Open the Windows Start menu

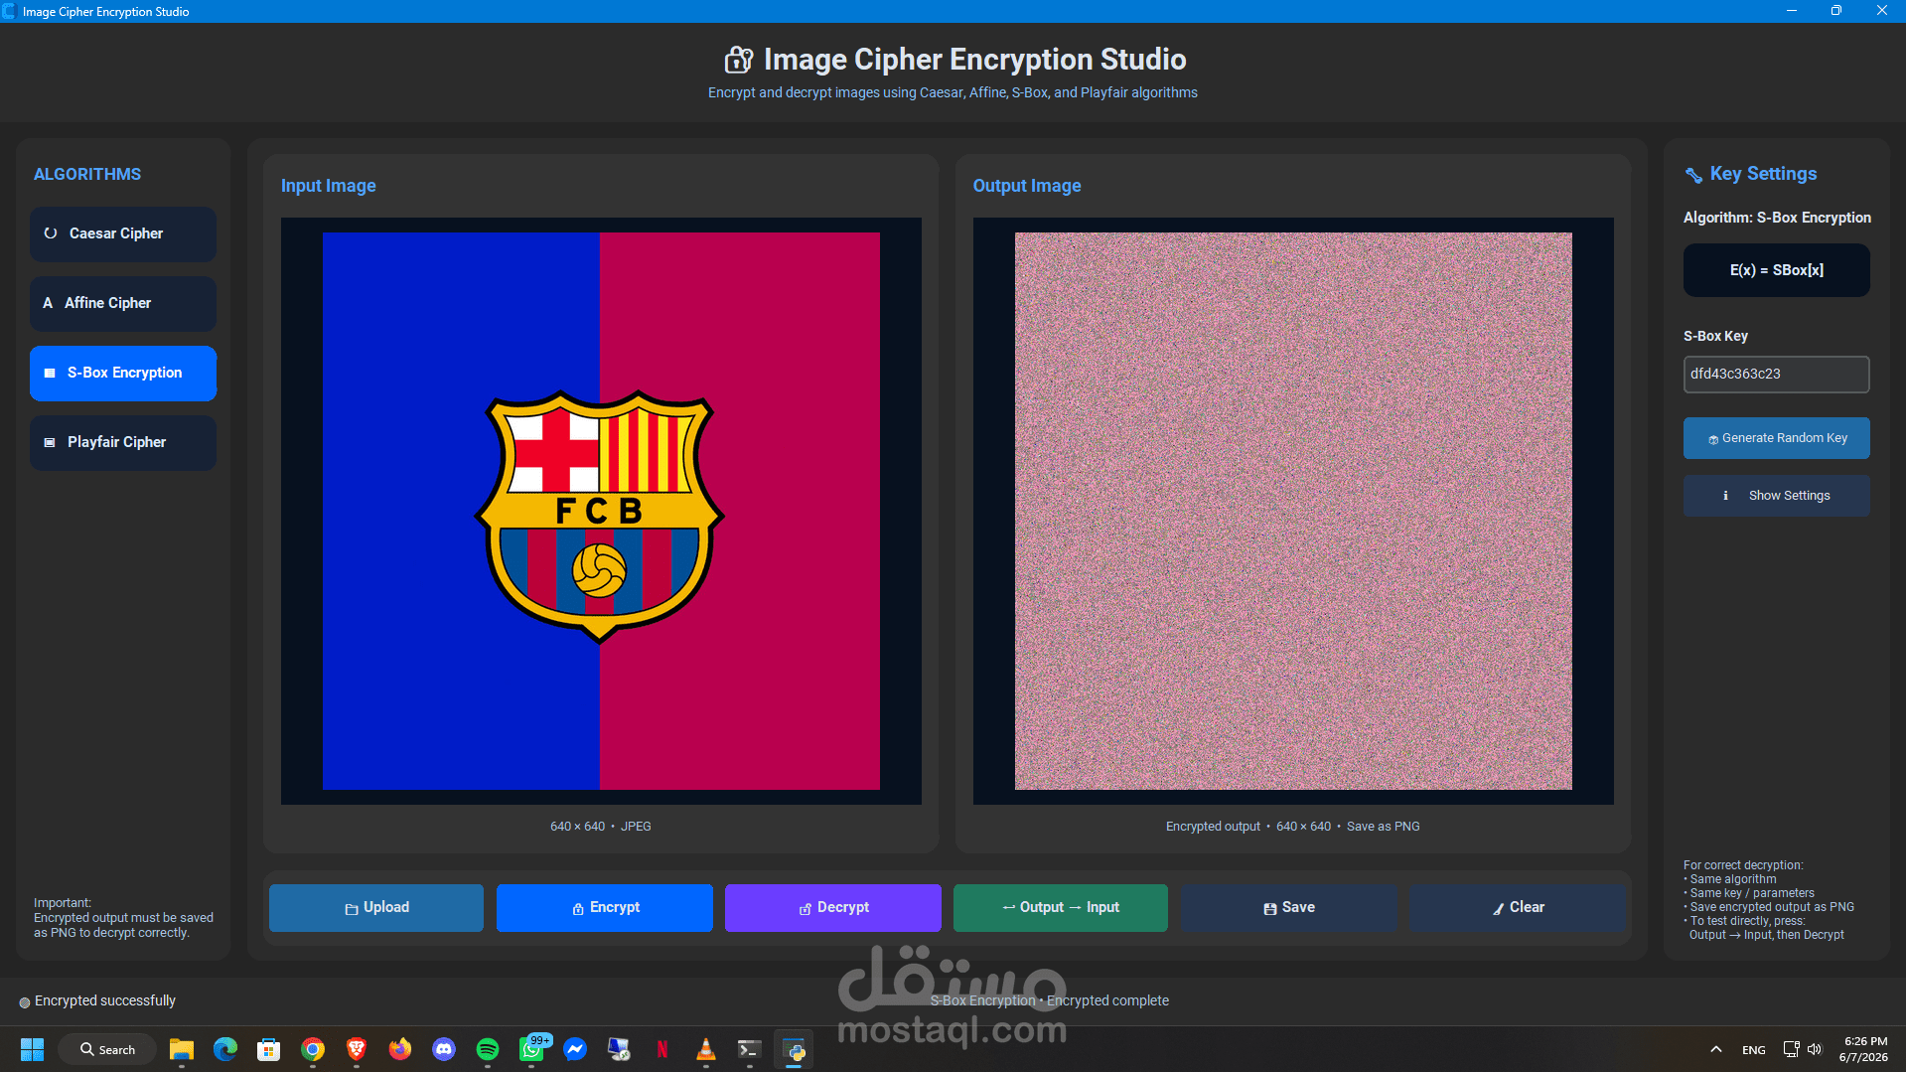(x=32, y=1049)
